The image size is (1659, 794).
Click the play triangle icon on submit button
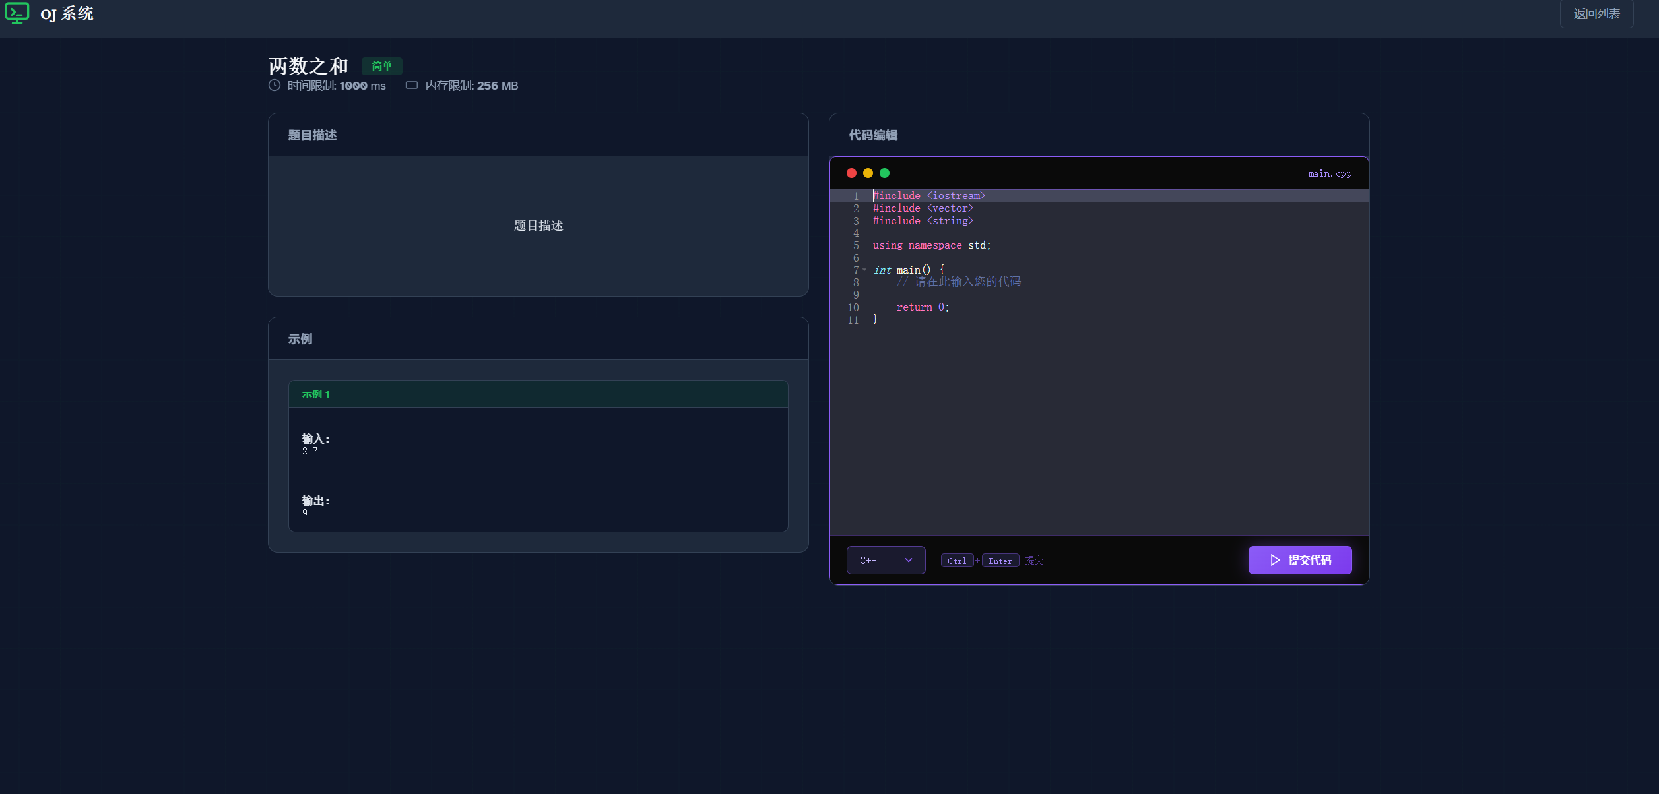1275,560
